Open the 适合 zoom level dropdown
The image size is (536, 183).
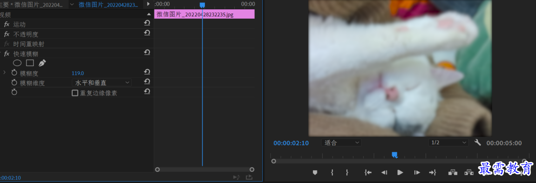(x=341, y=142)
